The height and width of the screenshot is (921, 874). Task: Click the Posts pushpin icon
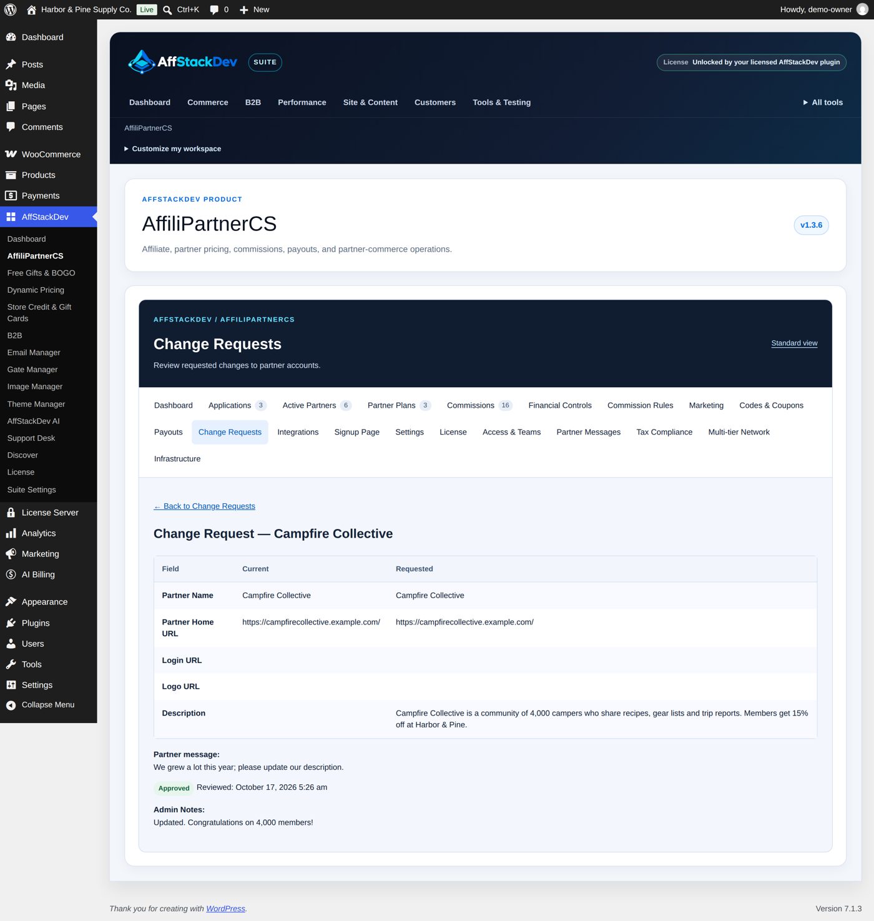tap(11, 64)
